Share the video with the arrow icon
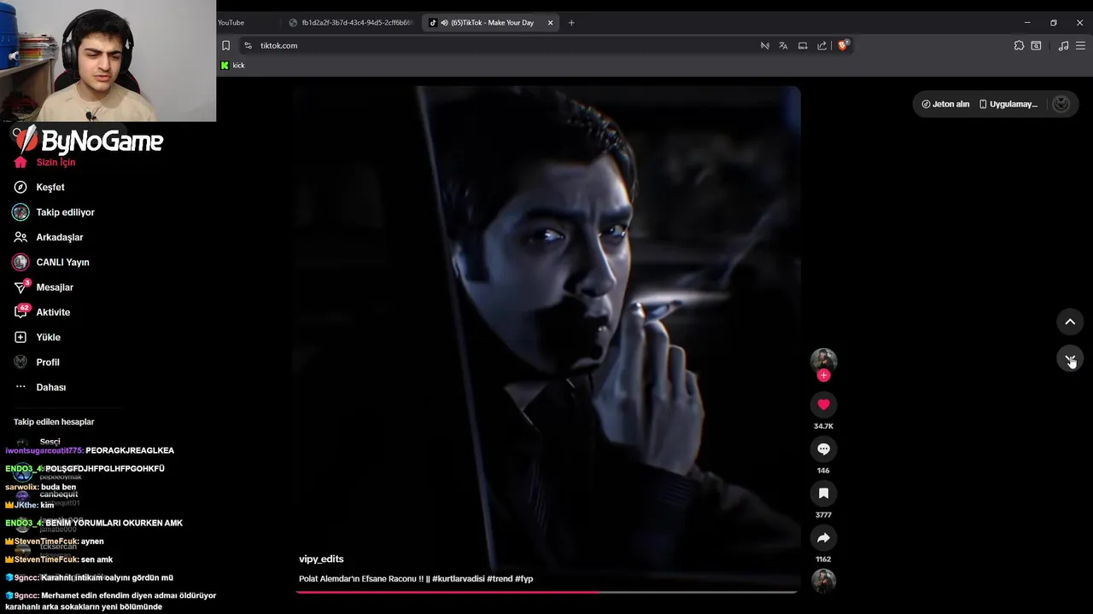Image resolution: width=1093 pixels, height=614 pixels. pyautogui.click(x=823, y=538)
